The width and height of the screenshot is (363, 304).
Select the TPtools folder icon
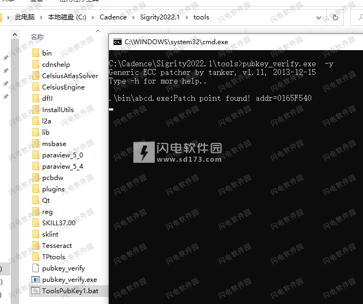coord(36,257)
